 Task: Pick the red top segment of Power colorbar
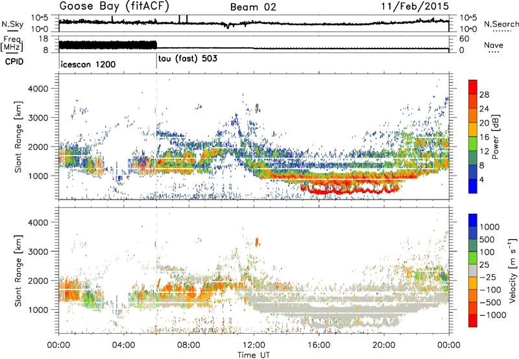coord(473,87)
